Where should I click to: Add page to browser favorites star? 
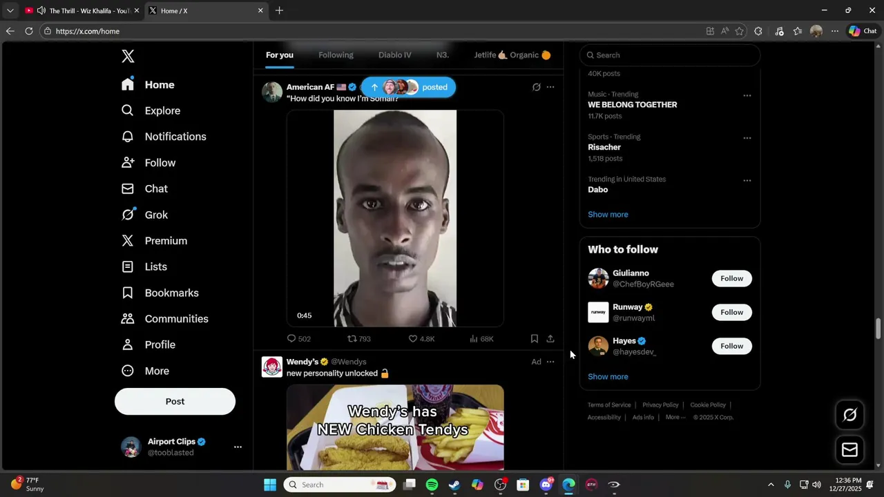pyautogui.click(x=740, y=31)
